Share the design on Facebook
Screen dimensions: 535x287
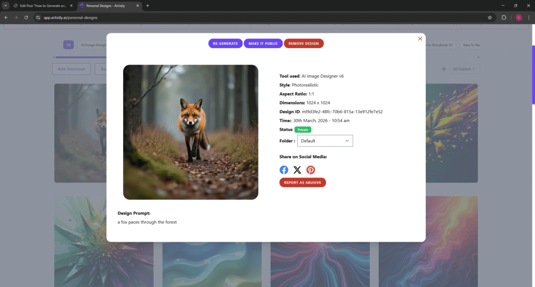coord(284,170)
